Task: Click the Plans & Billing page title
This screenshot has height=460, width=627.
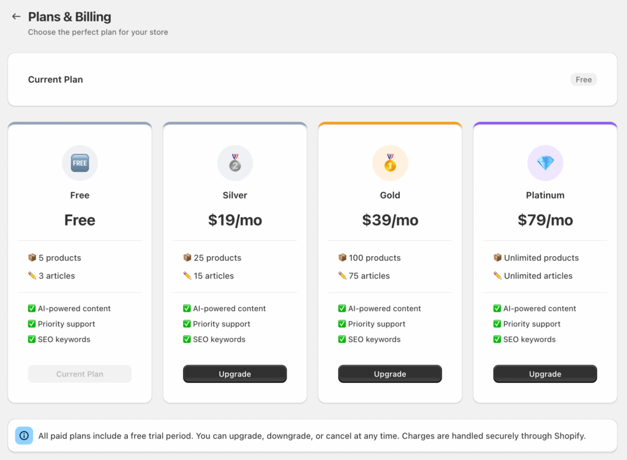Action: [70, 17]
